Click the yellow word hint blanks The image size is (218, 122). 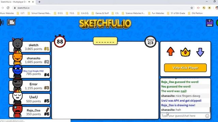pyautogui.click(x=105, y=41)
